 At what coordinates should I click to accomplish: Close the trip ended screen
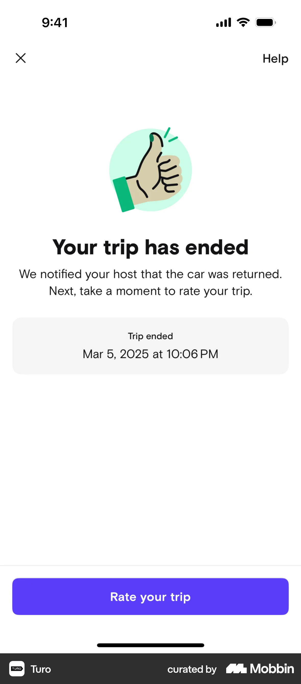(21, 58)
